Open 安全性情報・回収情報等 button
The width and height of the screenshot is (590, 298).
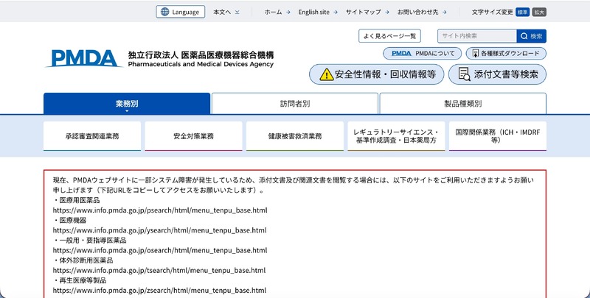(377, 74)
